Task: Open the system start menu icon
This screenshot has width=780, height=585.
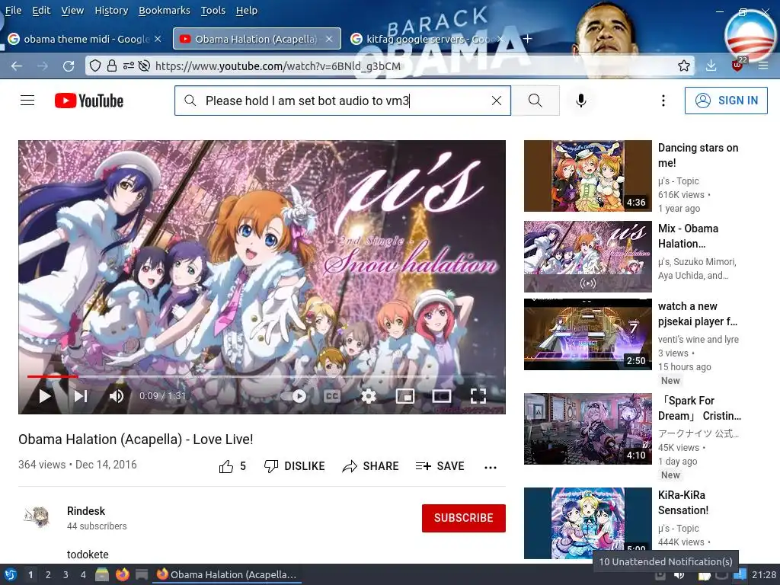Action: pyautogui.click(x=10, y=574)
